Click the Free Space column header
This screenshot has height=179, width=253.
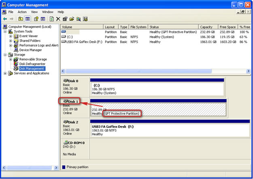tap(227, 27)
